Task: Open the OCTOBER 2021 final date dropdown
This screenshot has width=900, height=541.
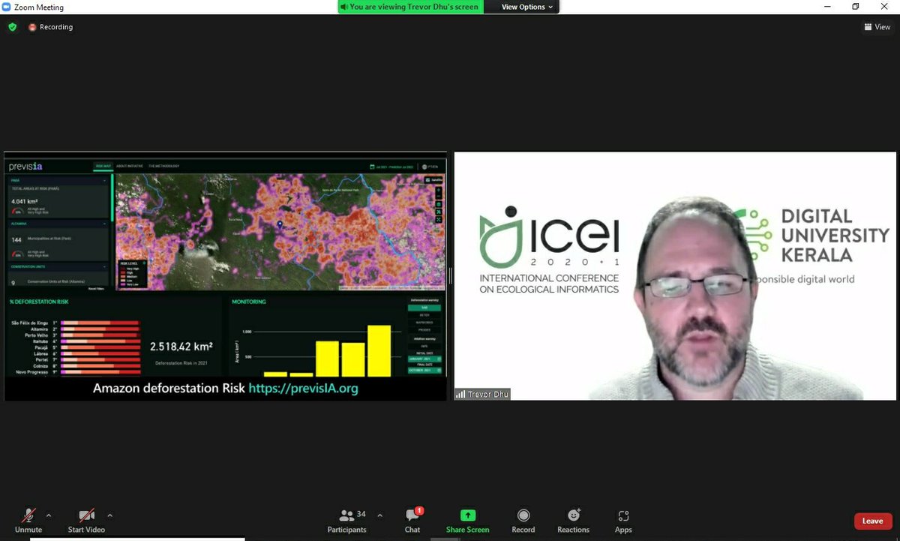Action: click(424, 370)
